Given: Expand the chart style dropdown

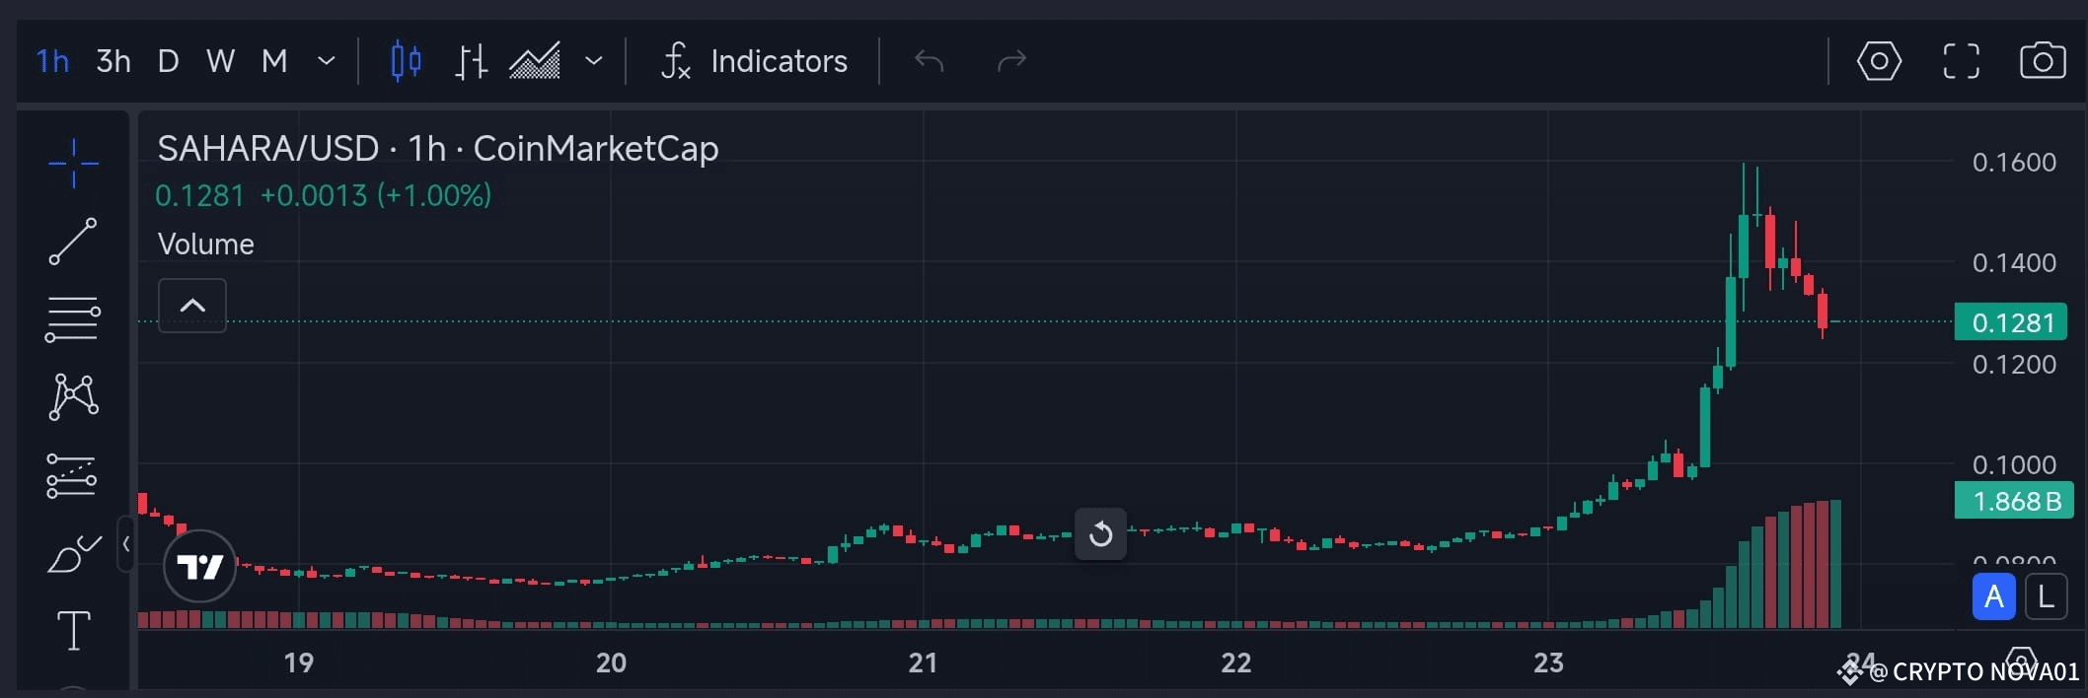Looking at the screenshot, I should pos(594,61).
